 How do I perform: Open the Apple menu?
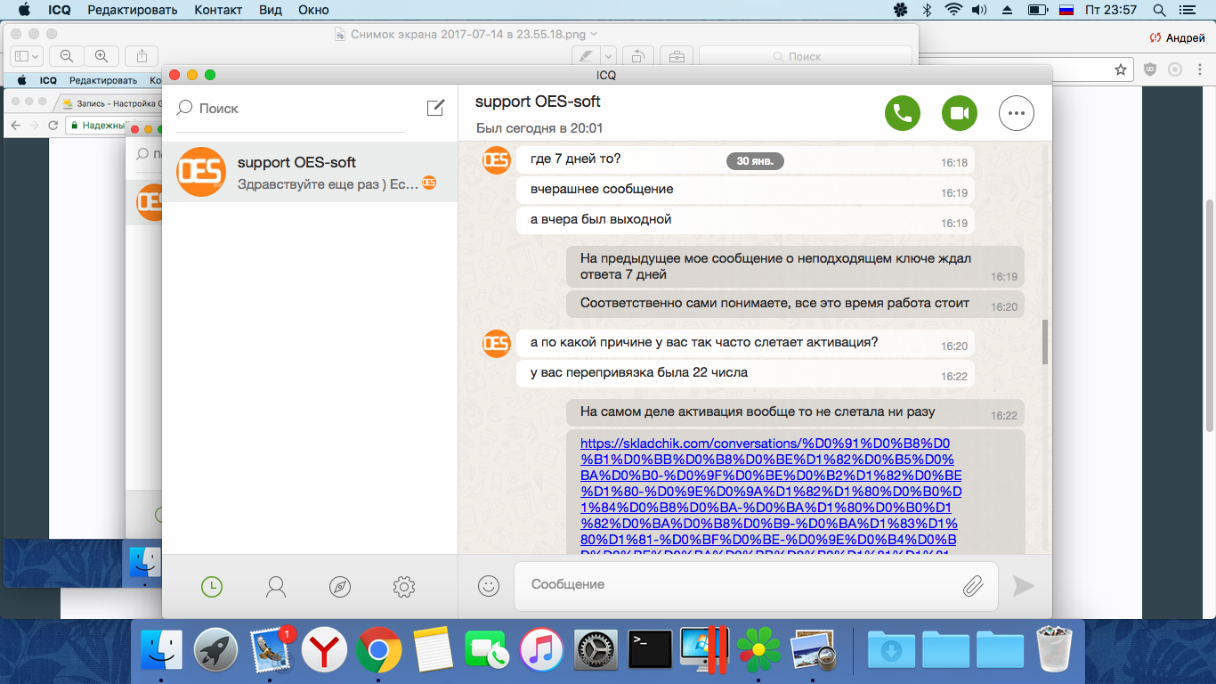click(x=24, y=10)
